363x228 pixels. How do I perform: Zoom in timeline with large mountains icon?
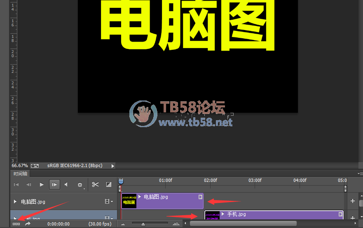(176, 224)
